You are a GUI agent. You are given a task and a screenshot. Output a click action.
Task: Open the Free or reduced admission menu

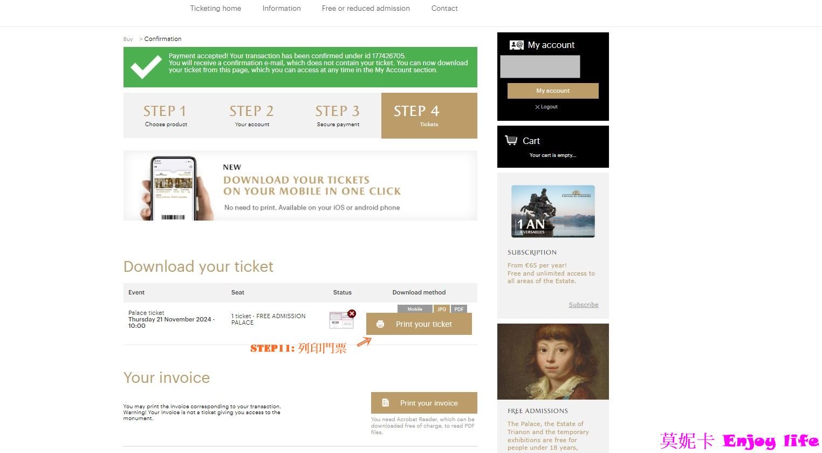pos(366,8)
